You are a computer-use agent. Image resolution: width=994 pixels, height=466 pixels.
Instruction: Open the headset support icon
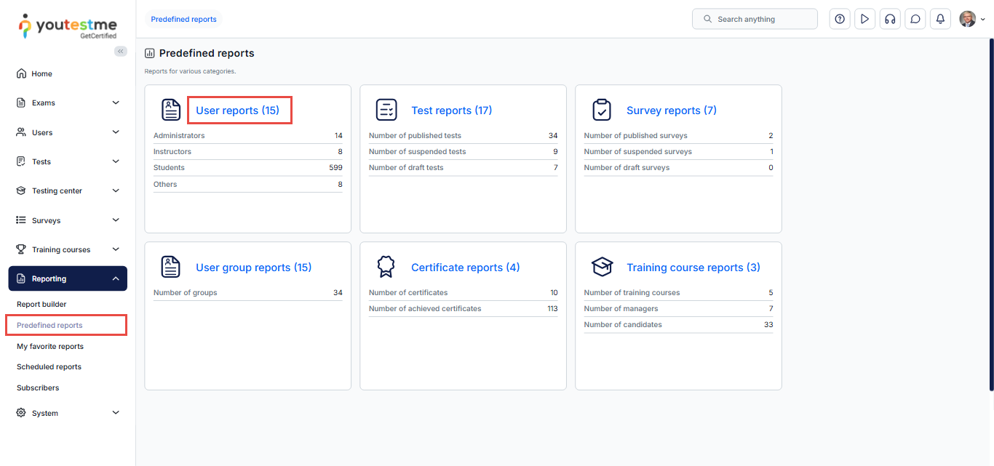coord(890,19)
